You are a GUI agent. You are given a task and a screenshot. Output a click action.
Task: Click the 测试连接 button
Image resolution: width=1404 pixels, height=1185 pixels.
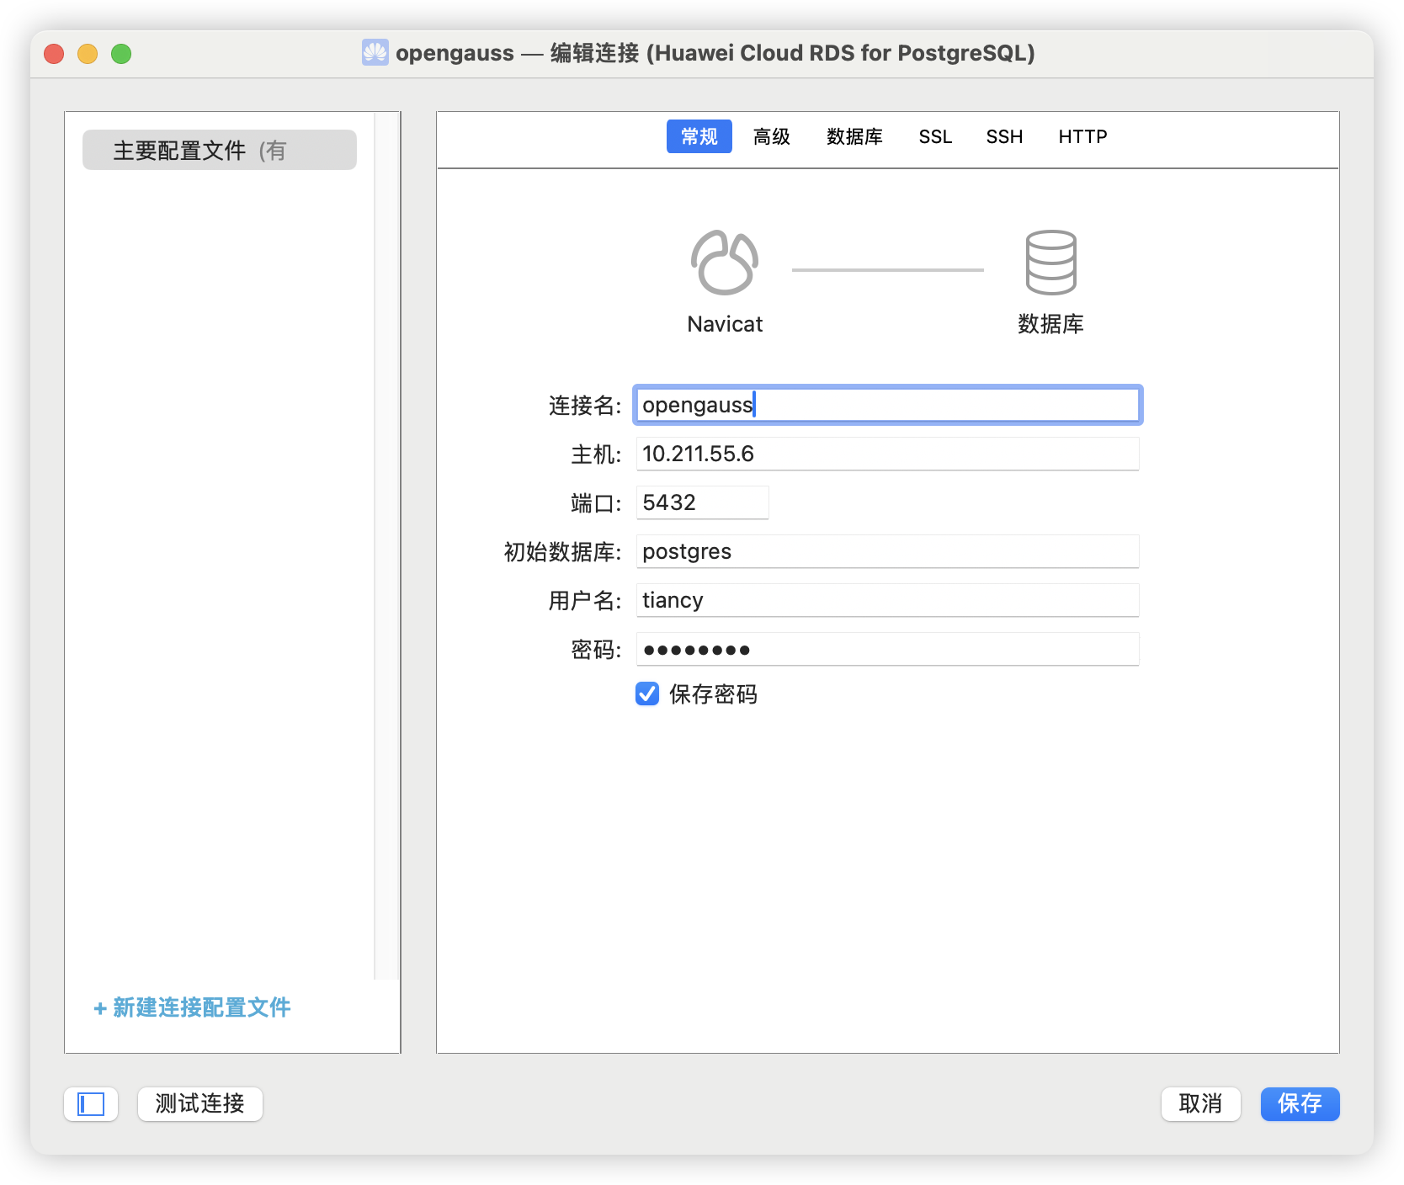(x=200, y=1104)
